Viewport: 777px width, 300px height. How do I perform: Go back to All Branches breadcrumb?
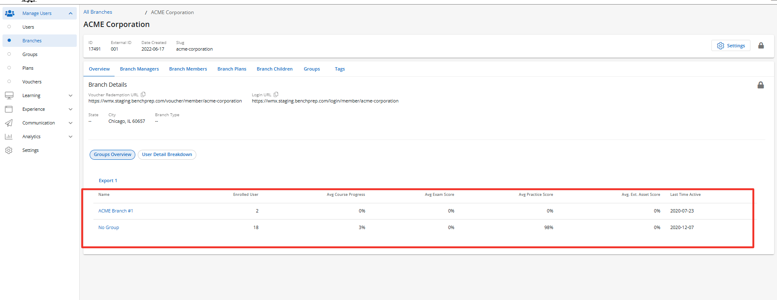click(98, 12)
